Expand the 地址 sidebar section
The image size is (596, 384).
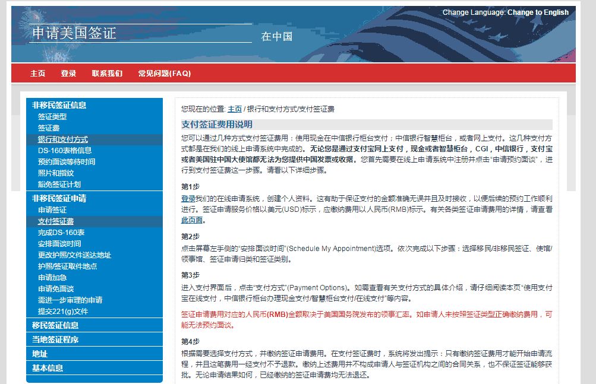point(40,354)
